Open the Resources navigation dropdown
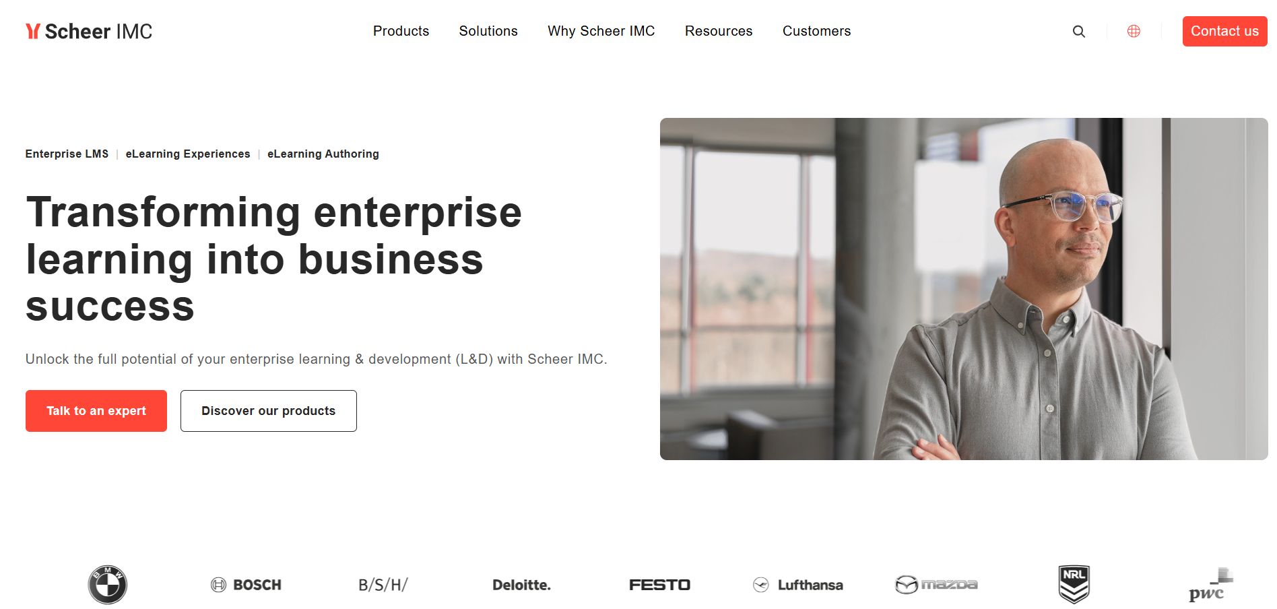Image resolution: width=1277 pixels, height=609 pixels. coord(718,31)
